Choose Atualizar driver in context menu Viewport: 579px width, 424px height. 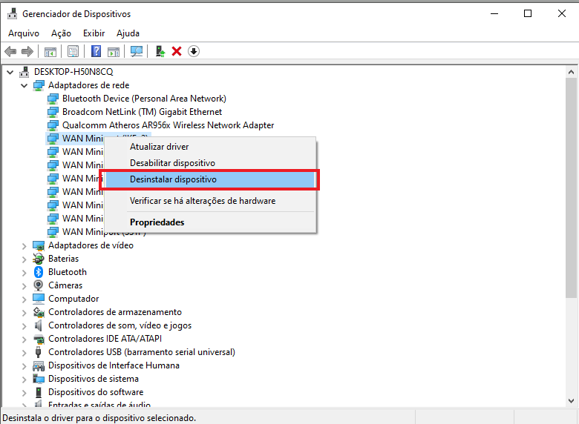pyautogui.click(x=210, y=147)
